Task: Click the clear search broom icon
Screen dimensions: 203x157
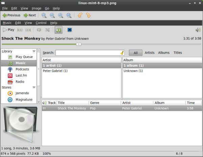Action: click(x=122, y=53)
